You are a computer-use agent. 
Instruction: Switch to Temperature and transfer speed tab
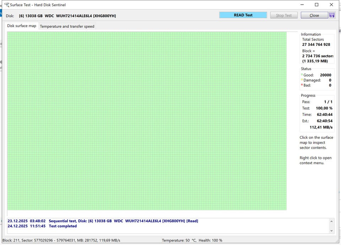coord(67,26)
